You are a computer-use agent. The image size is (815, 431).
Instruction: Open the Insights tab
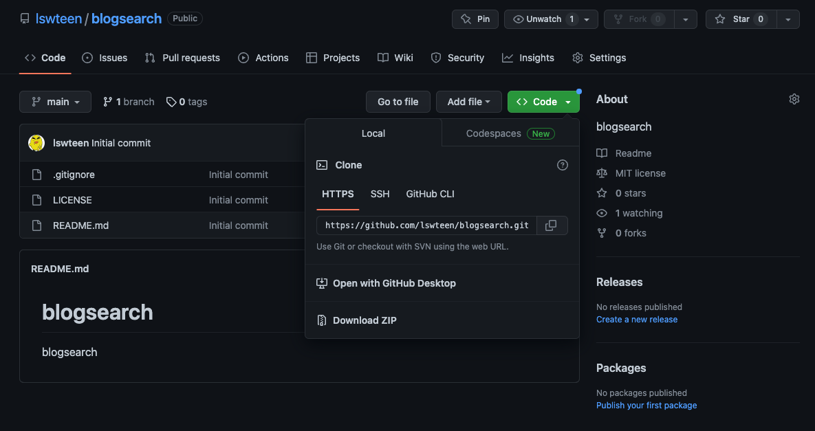528,58
